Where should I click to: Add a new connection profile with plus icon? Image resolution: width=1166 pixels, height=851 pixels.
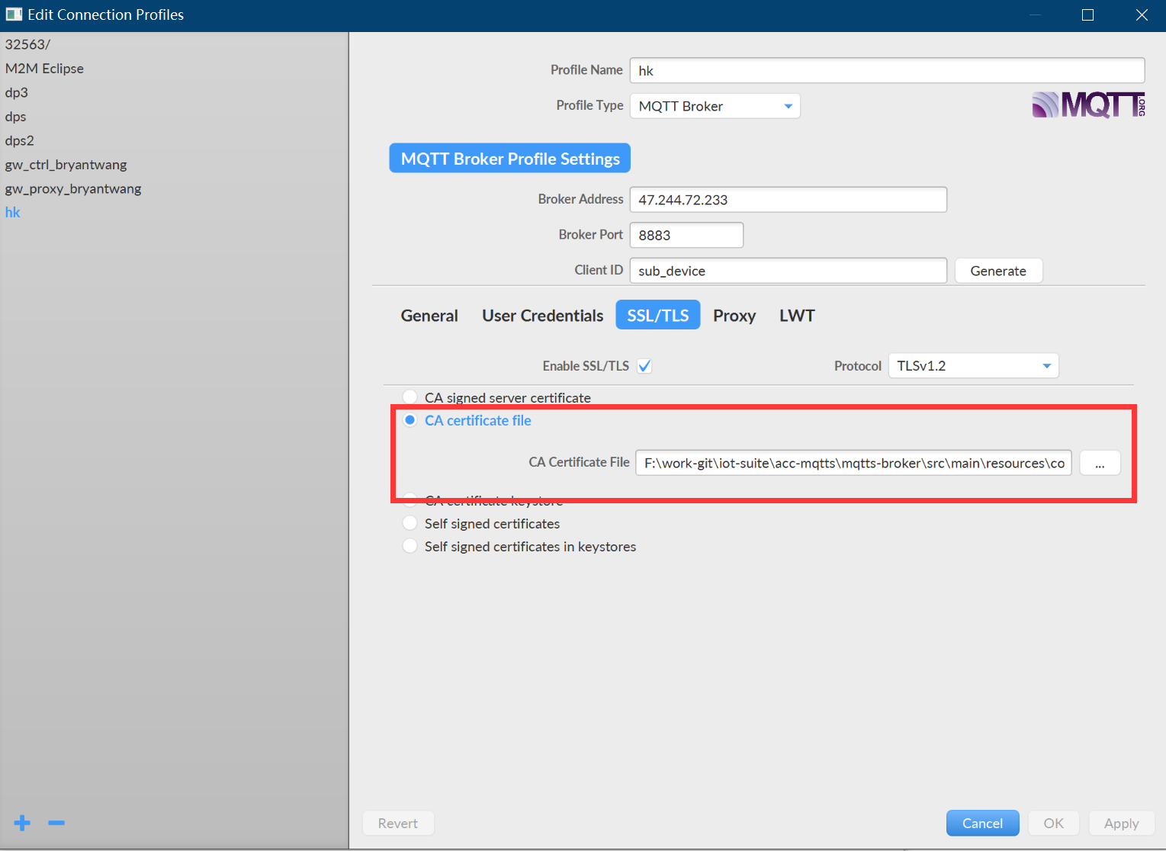point(22,823)
